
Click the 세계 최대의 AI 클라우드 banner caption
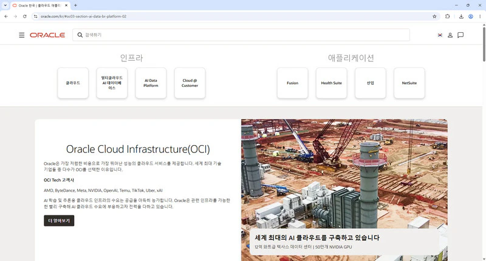[x=317, y=237]
